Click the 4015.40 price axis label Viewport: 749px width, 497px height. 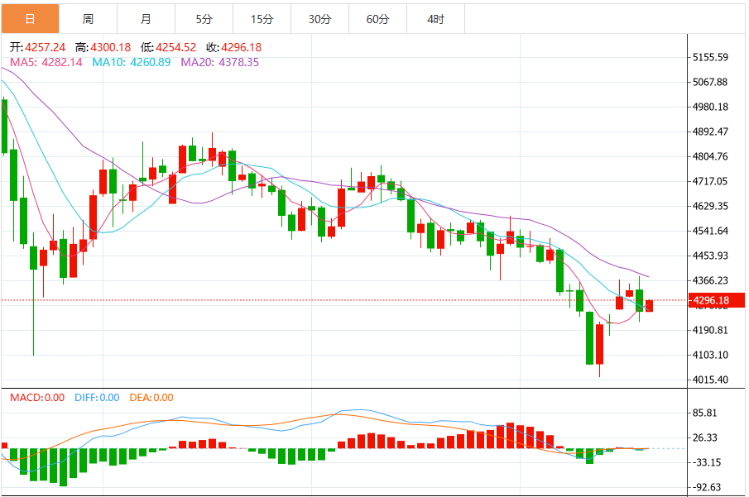(x=710, y=380)
